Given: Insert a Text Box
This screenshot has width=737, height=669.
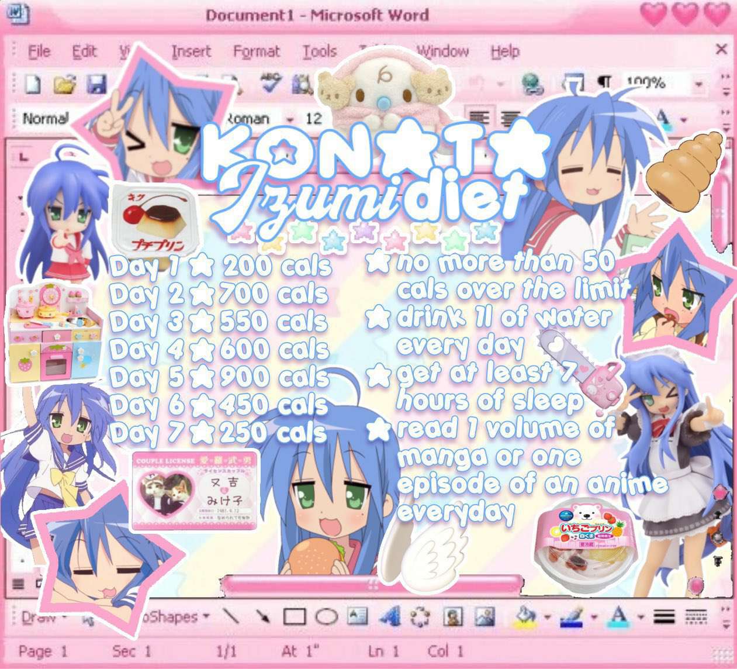Looking at the screenshot, I should coord(357,616).
